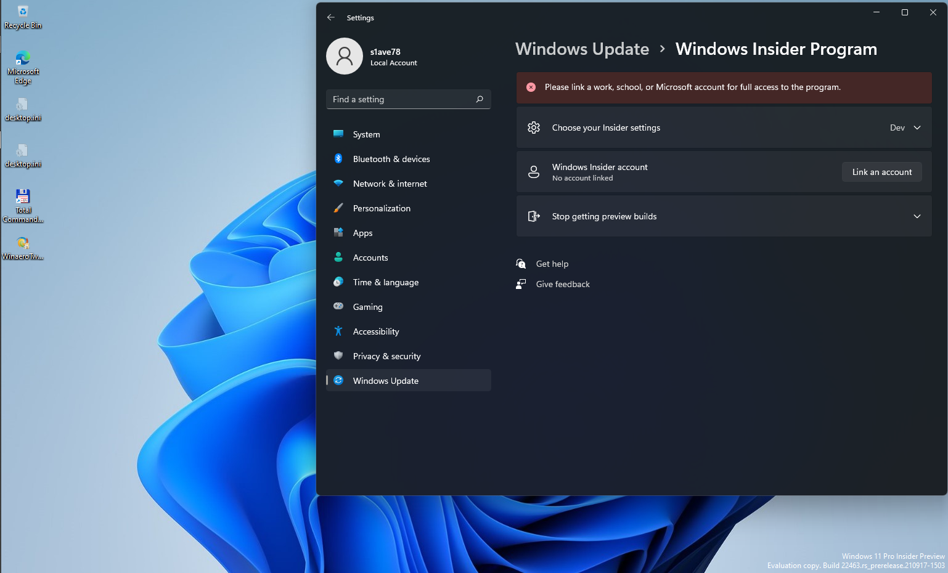This screenshot has width=948, height=573.
Task: Select the first desktop.ini file on desktop
Action: (23, 109)
